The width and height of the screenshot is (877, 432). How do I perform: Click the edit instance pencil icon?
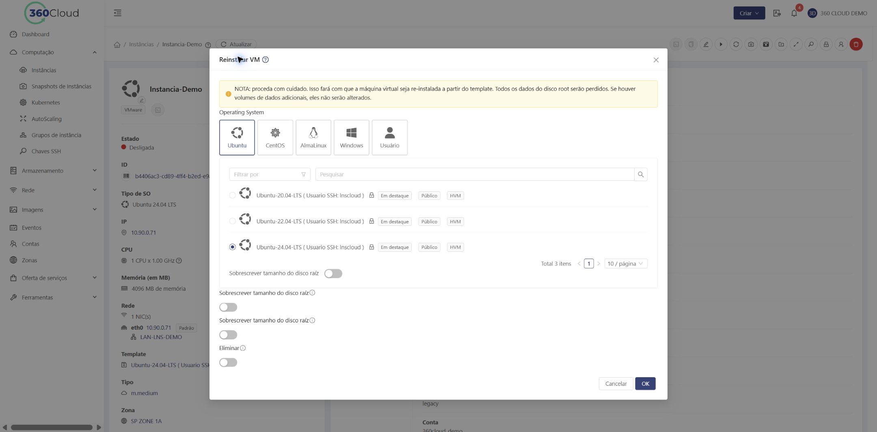pos(706,44)
